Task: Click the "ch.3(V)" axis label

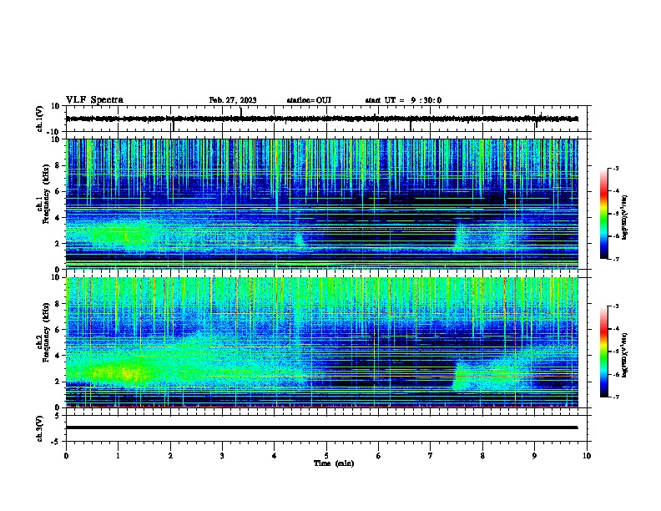Action: pos(40,428)
